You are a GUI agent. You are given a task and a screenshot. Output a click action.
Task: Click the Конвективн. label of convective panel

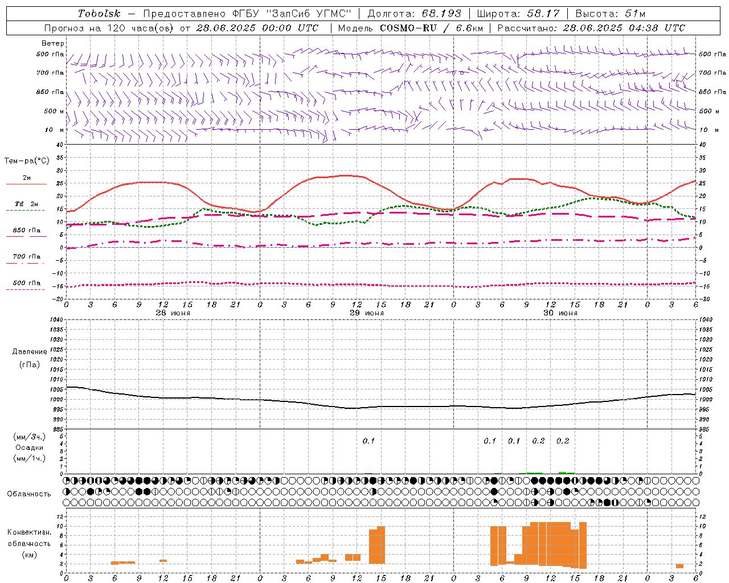tap(29, 532)
